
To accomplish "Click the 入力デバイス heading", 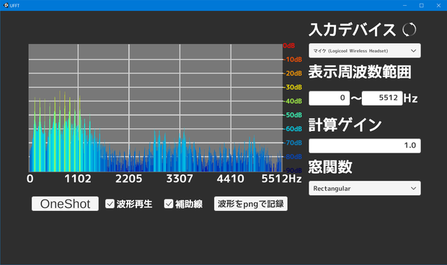I will pyautogui.click(x=353, y=30).
